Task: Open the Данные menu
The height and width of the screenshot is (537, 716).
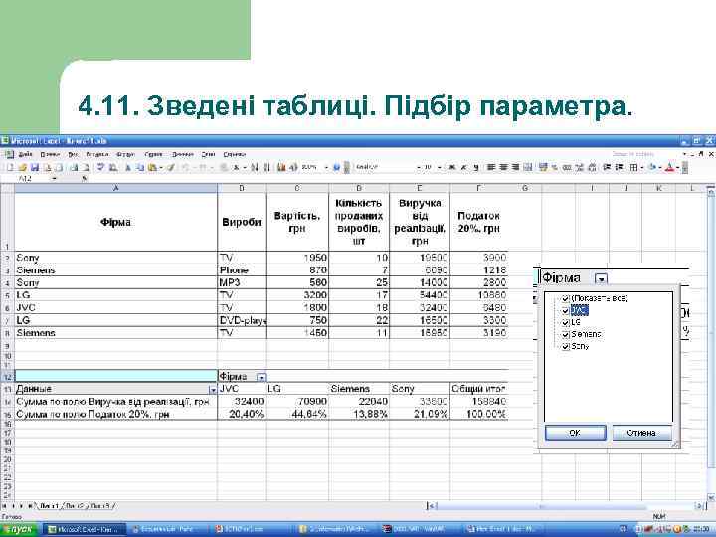Action: [x=183, y=154]
